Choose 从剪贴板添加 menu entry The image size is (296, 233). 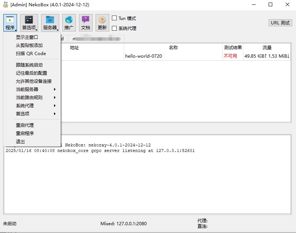29,45
